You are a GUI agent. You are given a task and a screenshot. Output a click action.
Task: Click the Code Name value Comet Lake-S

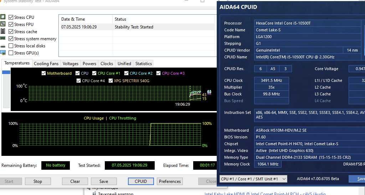308,30
